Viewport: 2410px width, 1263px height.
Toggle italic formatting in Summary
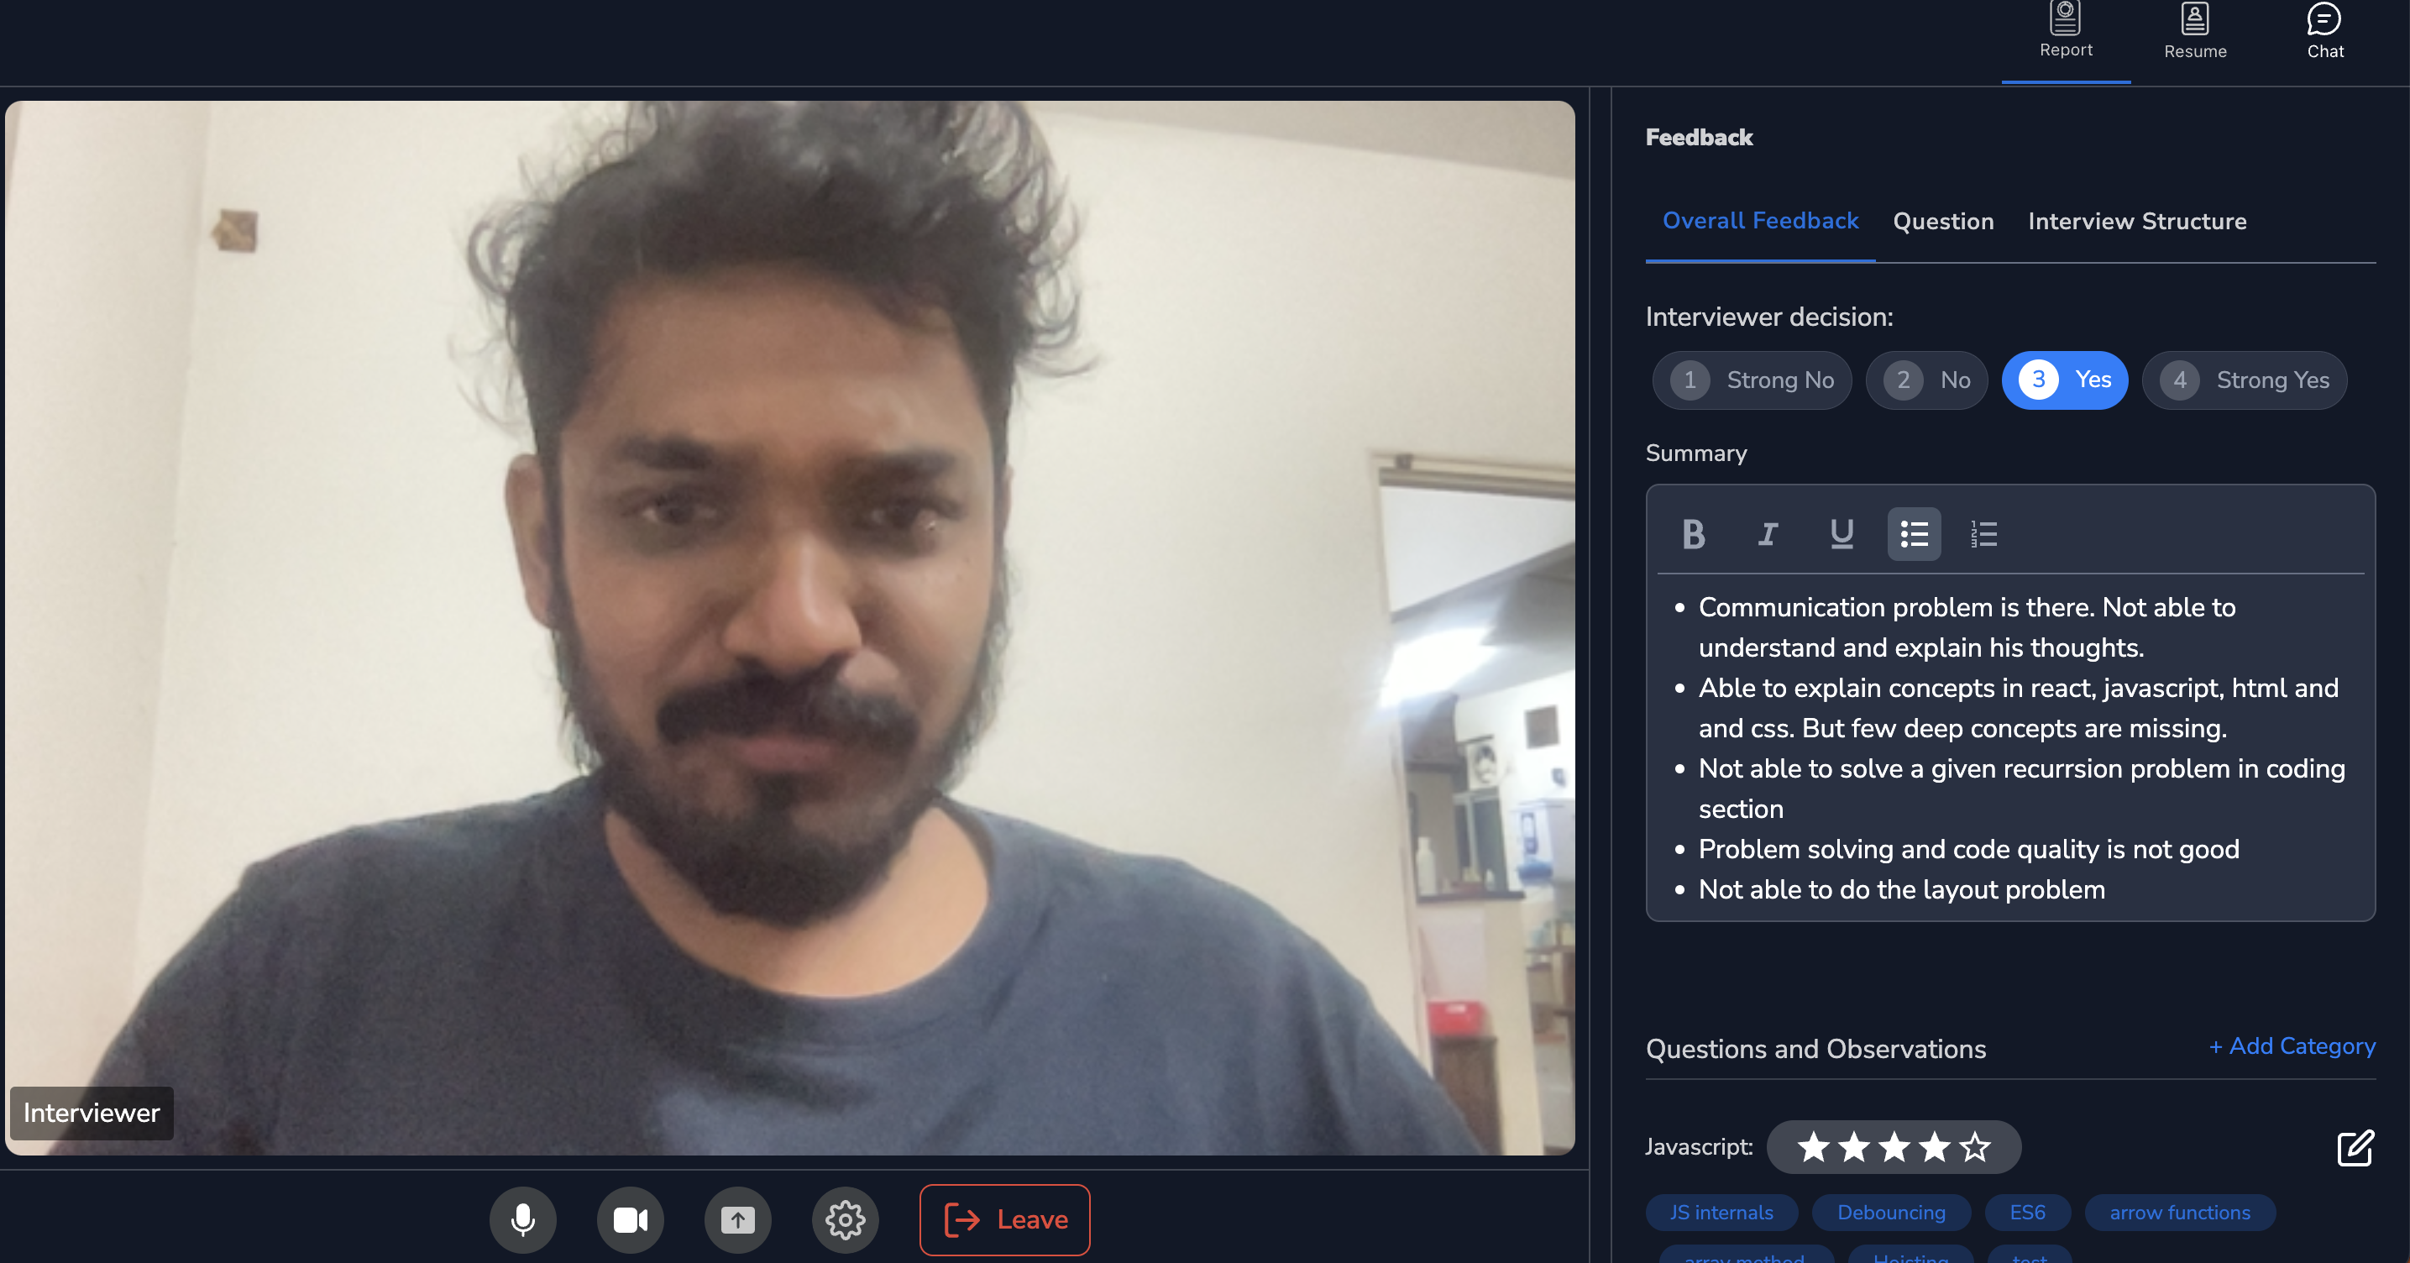(x=1766, y=534)
